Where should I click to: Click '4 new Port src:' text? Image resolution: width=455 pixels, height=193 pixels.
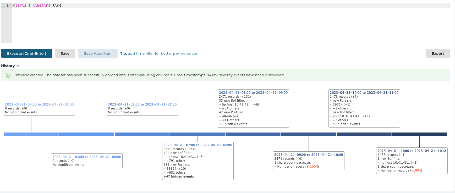click(341, 101)
